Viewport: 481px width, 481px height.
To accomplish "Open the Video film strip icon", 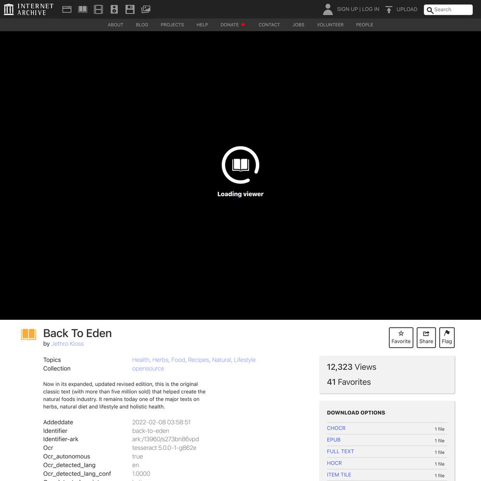I will tap(98, 10).
